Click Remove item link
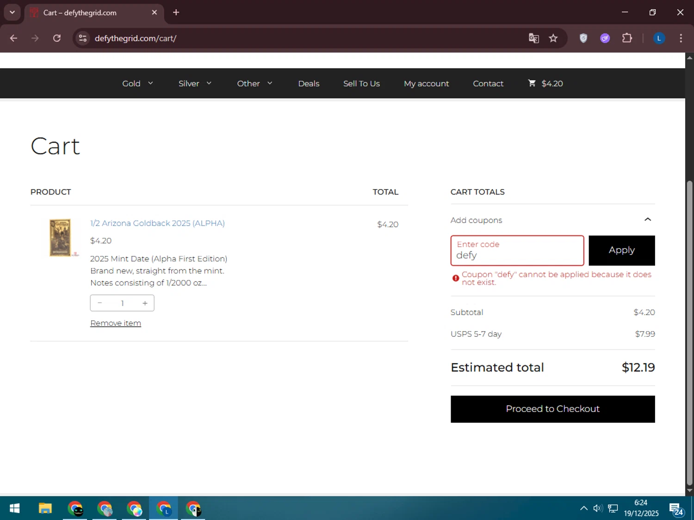 click(x=116, y=323)
